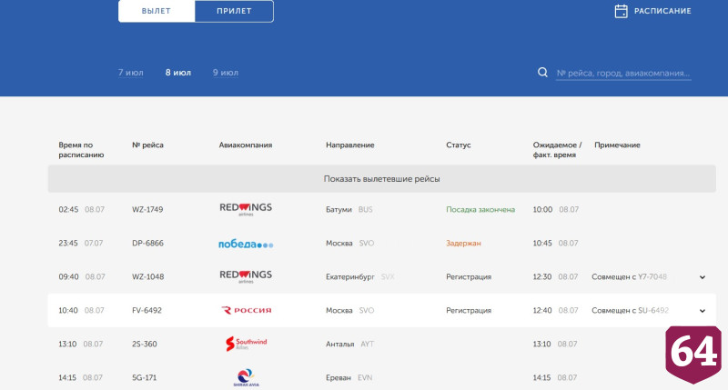The width and height of the screenshot is (728, 390).
Task: Click the calendar icon beside Расписание
Action: pyautogui.click(x=621, y=11)
